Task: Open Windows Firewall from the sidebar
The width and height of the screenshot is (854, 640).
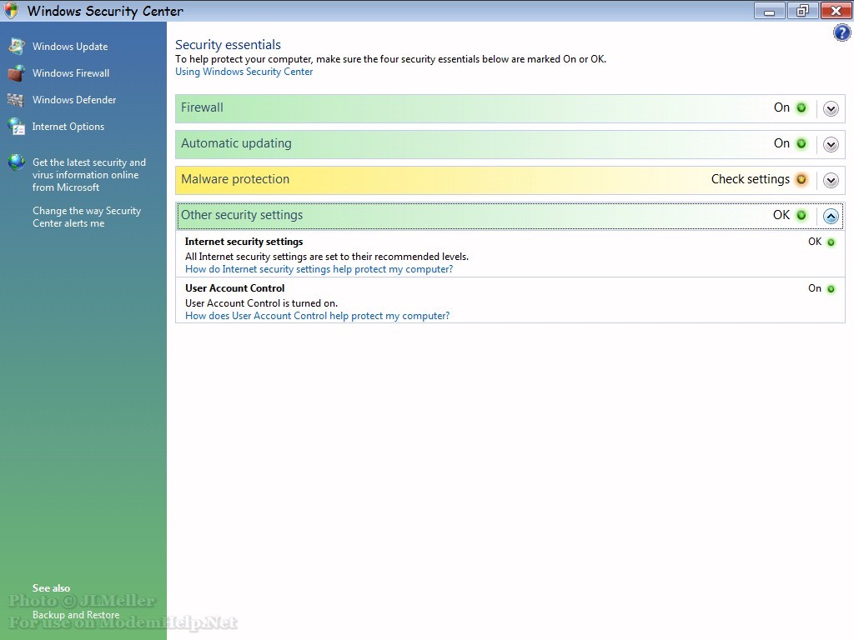Action: click(x=71, y=73)
